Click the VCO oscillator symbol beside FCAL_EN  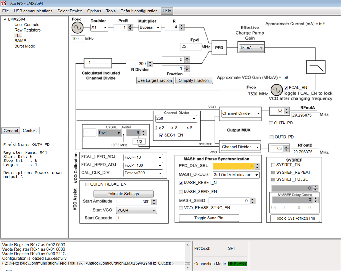pos(276,90)
